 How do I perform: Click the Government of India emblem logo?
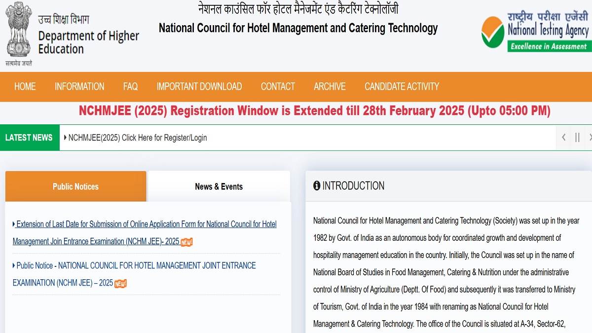point(19,34)
